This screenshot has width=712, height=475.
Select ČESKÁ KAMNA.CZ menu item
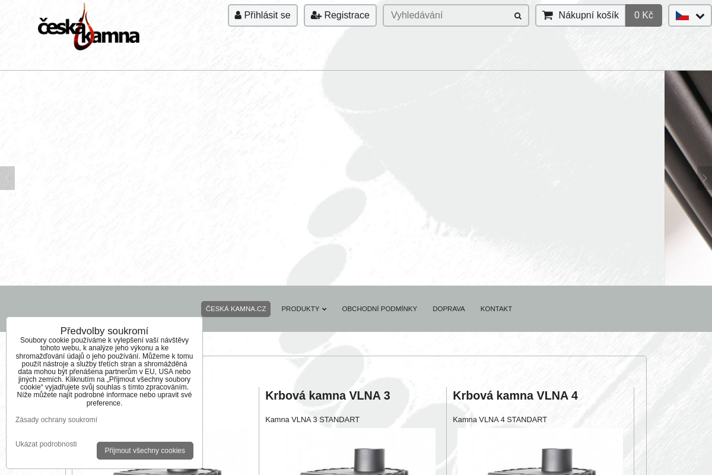coord(236,309)
